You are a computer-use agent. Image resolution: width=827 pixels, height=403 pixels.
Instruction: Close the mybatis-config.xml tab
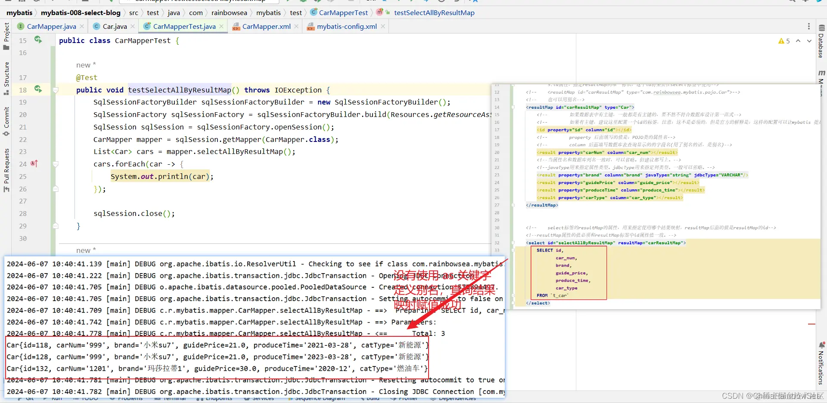(383, 26)
